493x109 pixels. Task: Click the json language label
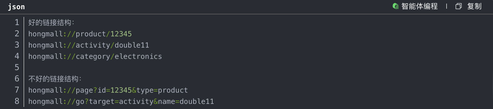click(16, 7)
